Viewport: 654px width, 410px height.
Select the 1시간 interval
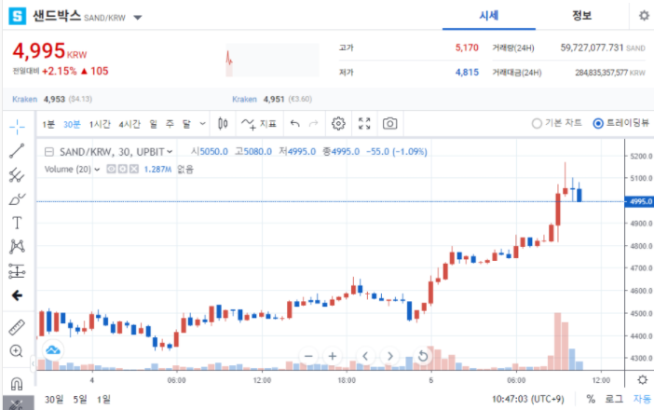[100, 124]
